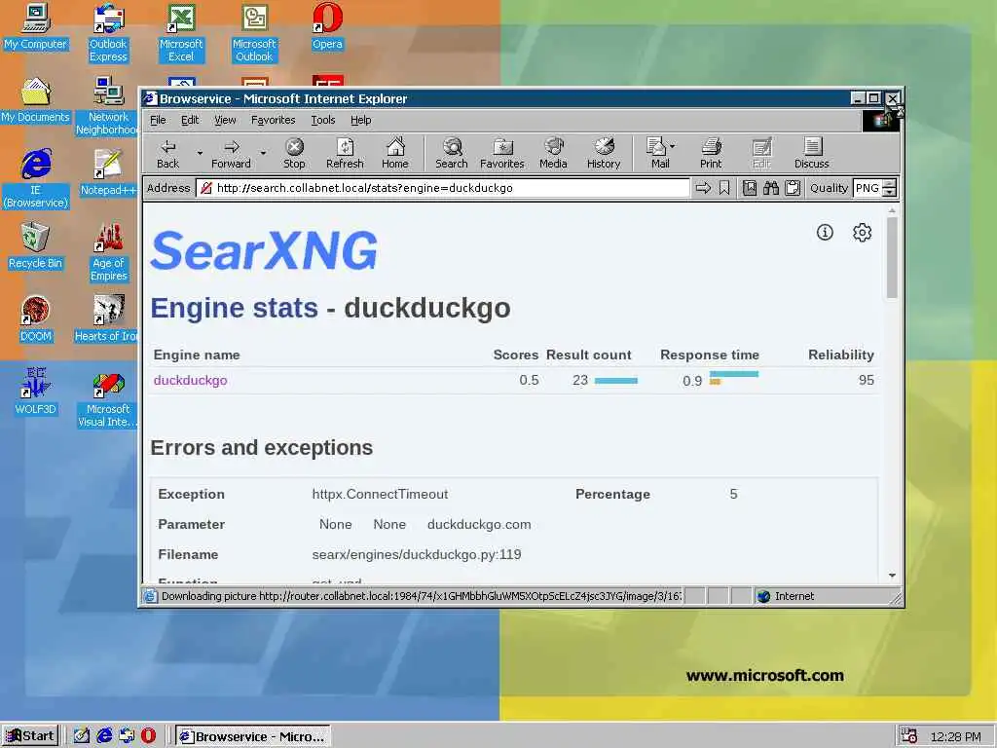This screenshot has width=997, height=748.
Task: Open Notepad++ desktop icon
Action: tap(108, 173)
